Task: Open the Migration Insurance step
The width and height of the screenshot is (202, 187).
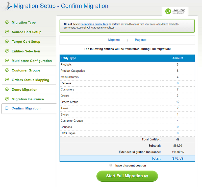Action: coord(28,99)
